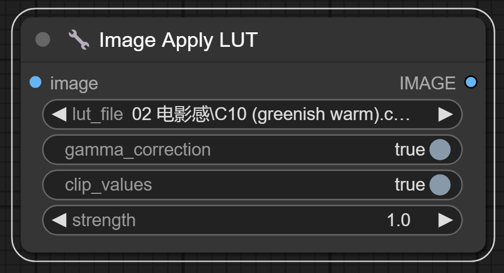504x273 pixels.
Task: Select previous LUT file with left arrow
Action: [x=59, y=114]
